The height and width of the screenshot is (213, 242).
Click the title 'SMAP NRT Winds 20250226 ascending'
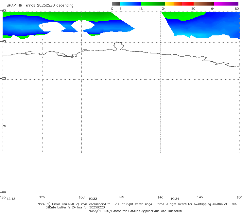pyautogui.click(x=40, y=5)
